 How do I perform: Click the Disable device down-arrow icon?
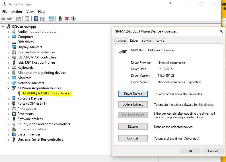(x=73, y=19)
